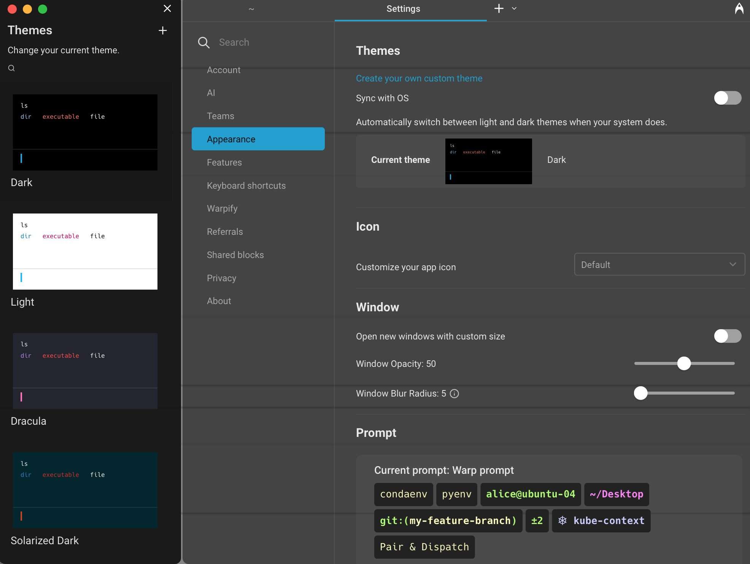Click the Window Opacity slider handle
Screen dimensions: 750x564
point(684,363)
